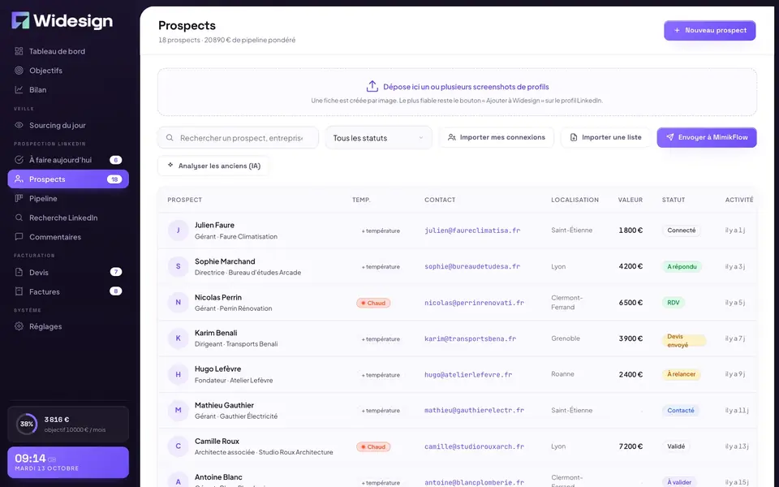Click Mathieu Gauthier's avatar M

click(x=178, y=410)
